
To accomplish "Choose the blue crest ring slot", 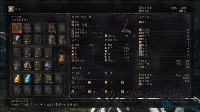I will click(x=48, y=66).
